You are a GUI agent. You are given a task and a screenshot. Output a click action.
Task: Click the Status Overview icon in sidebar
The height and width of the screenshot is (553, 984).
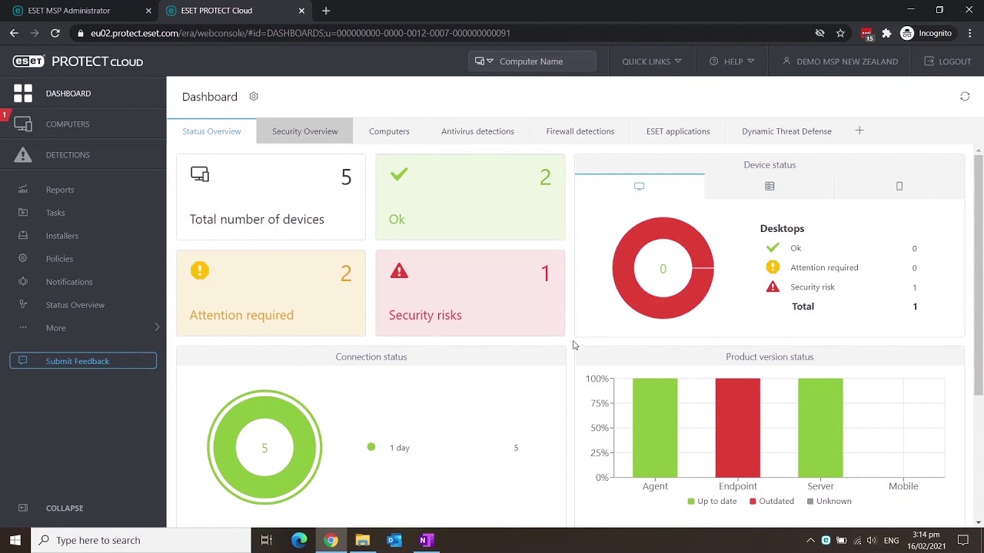coord(23,305)
